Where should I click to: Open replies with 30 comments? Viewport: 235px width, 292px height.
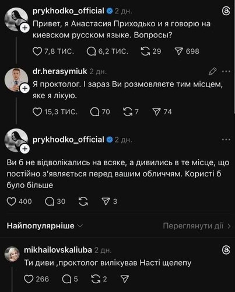(x=55, y=201)
